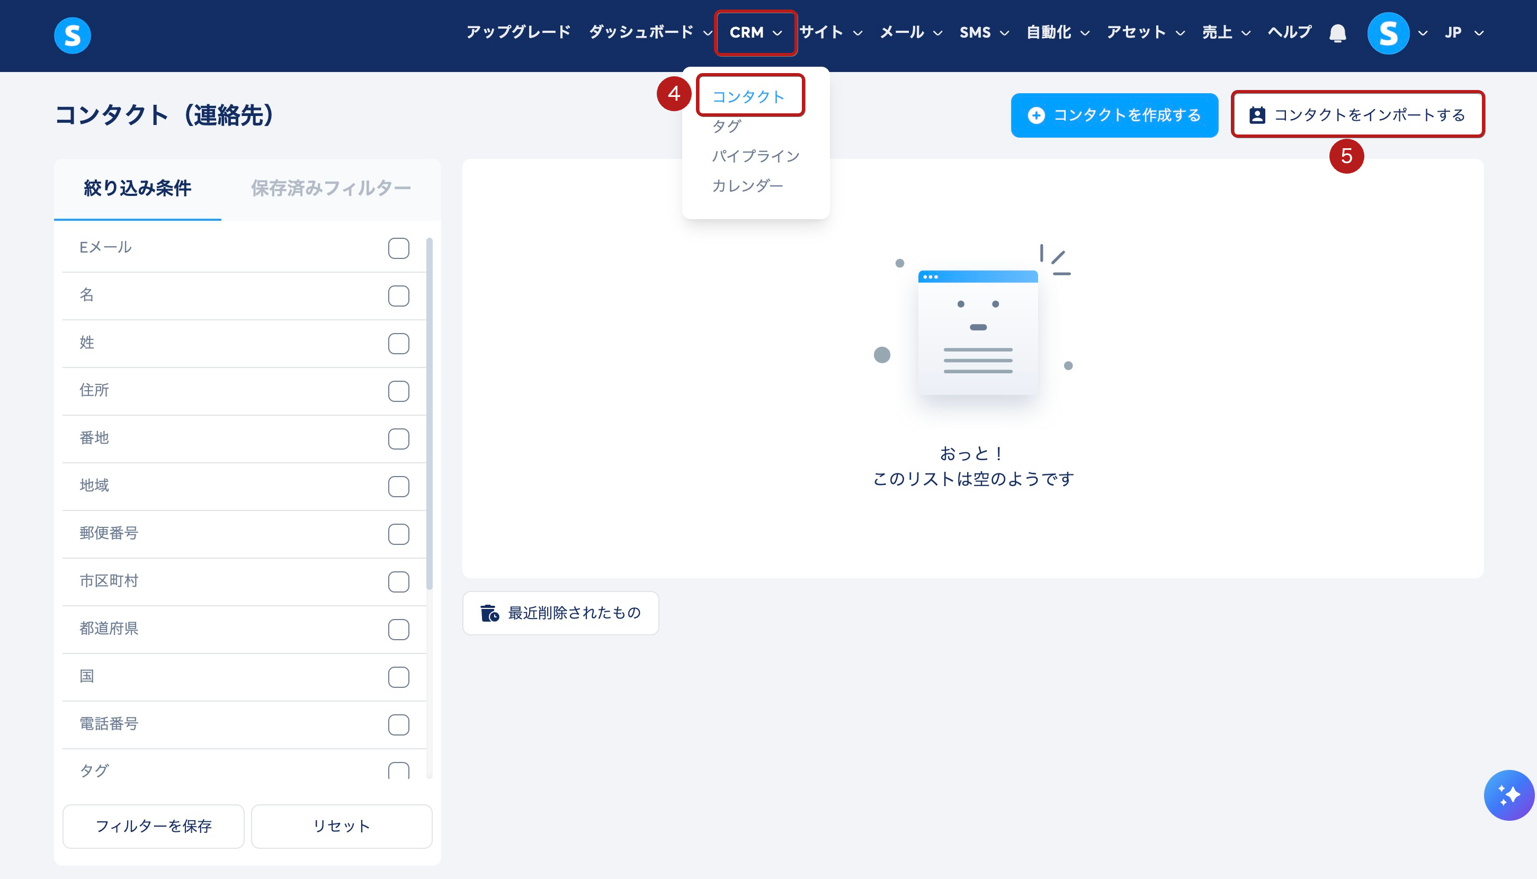Viewport: 1537px width, 879px height.
Task: Click the フィルターを保存 button
Action: 154,826
